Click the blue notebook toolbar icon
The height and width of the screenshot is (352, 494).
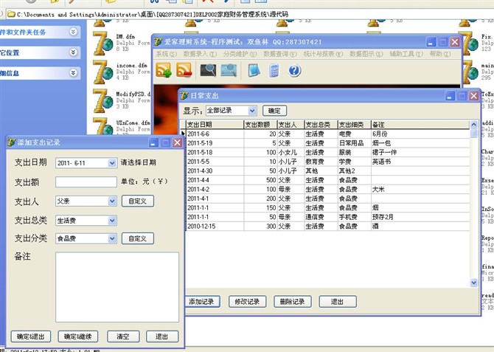[254, 71]
